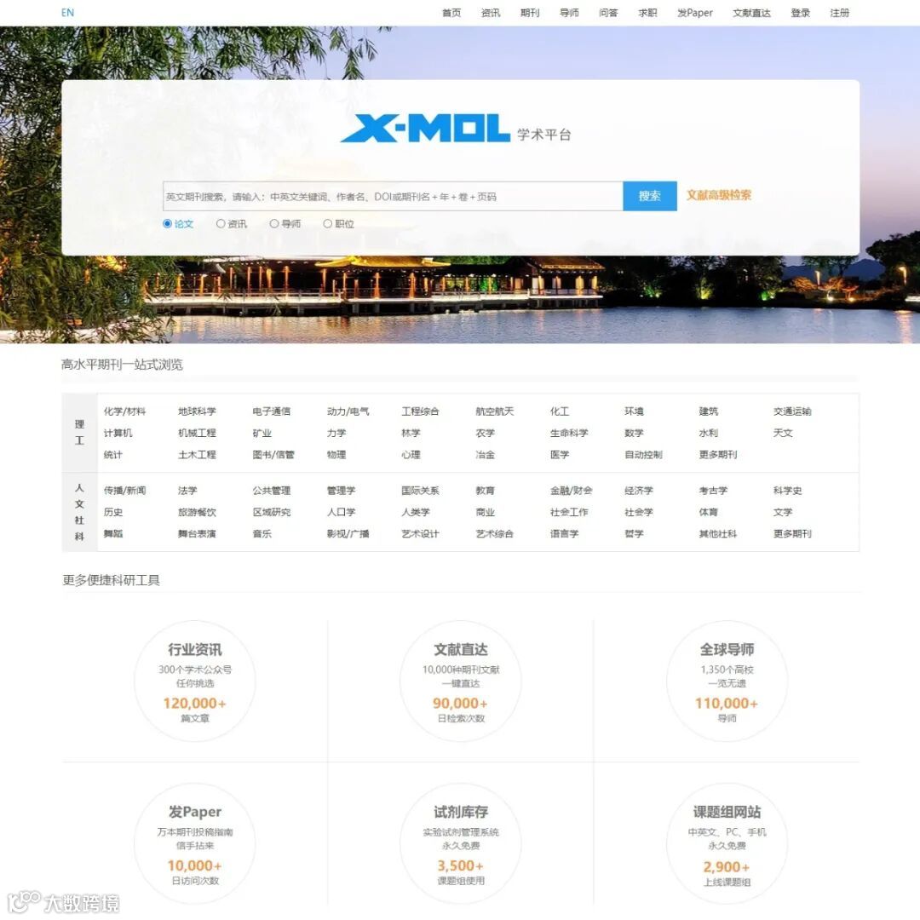Open 艺术设计 journal category
Image resolution: width=920 pixels, height=920 pixels.
pyautogui.click(x=420, y=534)
